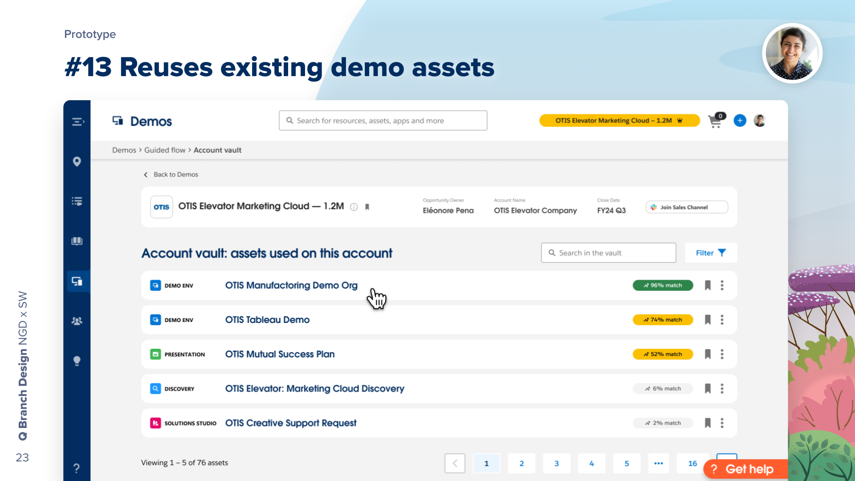Image resolution: width=855 pixels, height=481 pixels.
Task: Go Back to Demos
Action: [x=171, y=174]
